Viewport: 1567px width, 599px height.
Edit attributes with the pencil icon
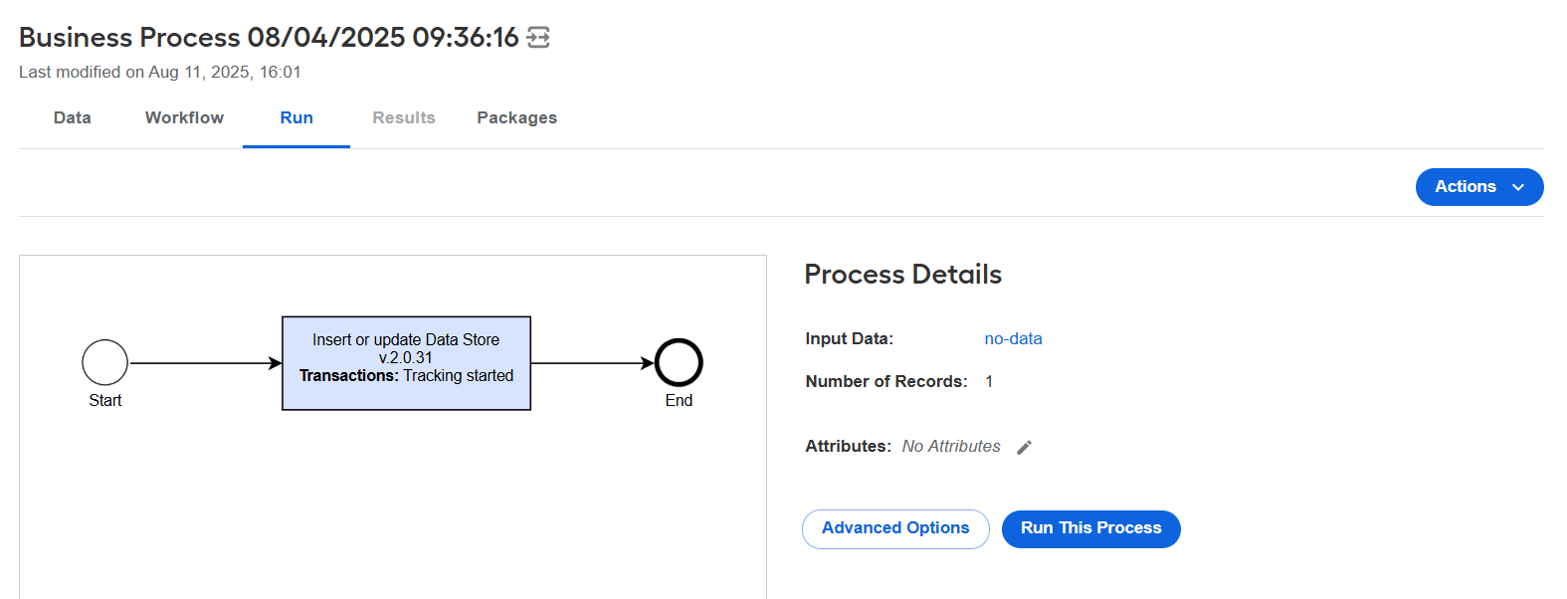click(x=1024, y=447)
